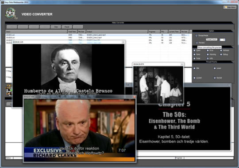Viewport: 239px width, 168px height.
Task: Enable the Panic log level checkbox
Action: point(194,55)
